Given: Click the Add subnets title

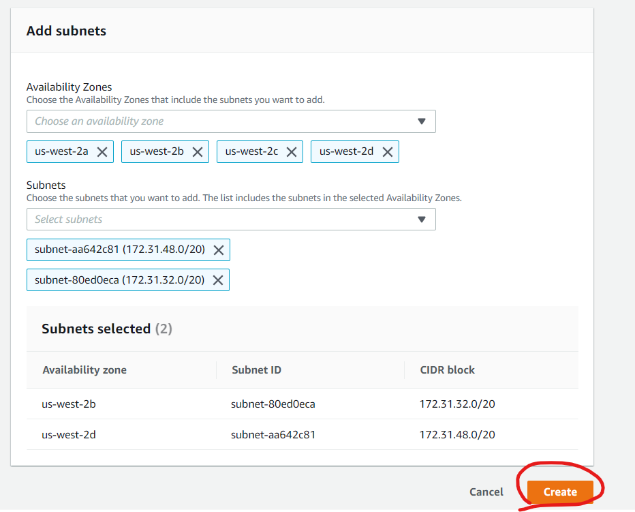Looking at the screenshot, I should tap(66, 31).
